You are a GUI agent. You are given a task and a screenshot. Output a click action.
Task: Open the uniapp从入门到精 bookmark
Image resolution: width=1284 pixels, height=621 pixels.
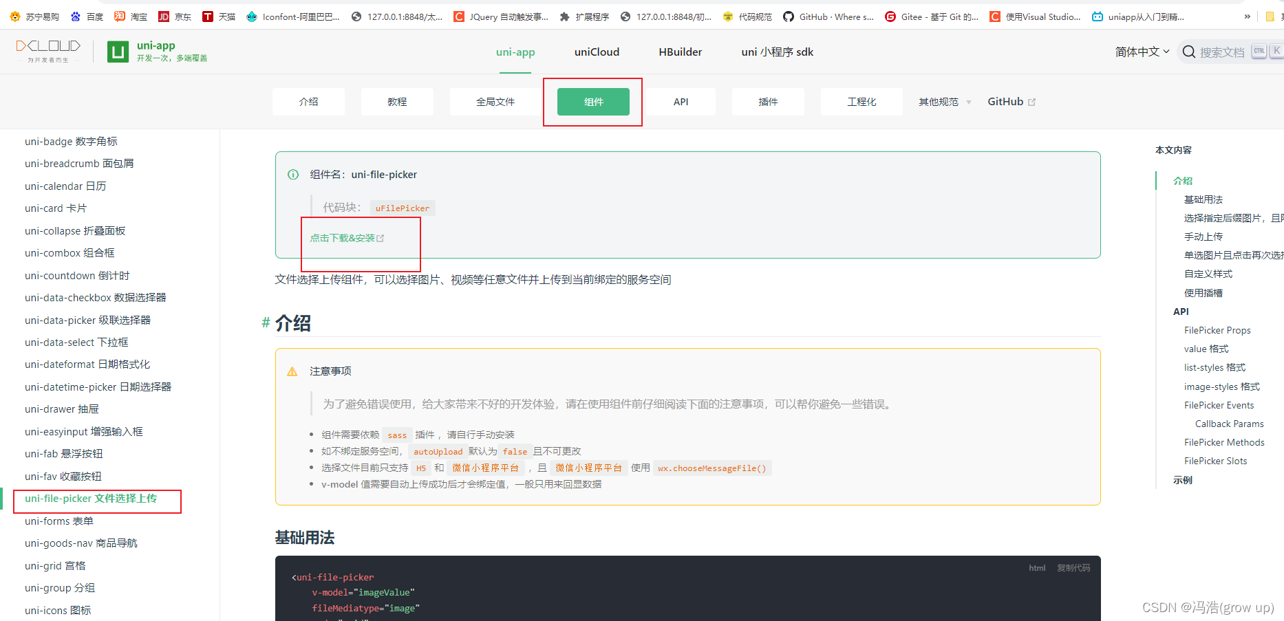pyautogui.click(x=1138, y=17)
